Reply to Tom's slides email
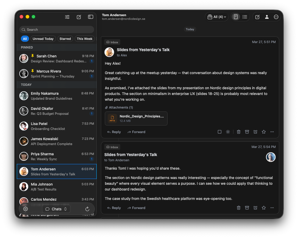This screenshot has width=298, height=238. 114,132
